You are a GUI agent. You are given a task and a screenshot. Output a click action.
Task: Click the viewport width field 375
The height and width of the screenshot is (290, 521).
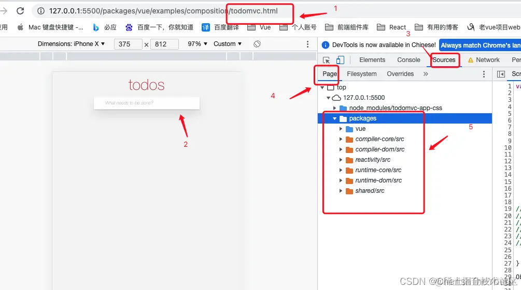[128, 44]
